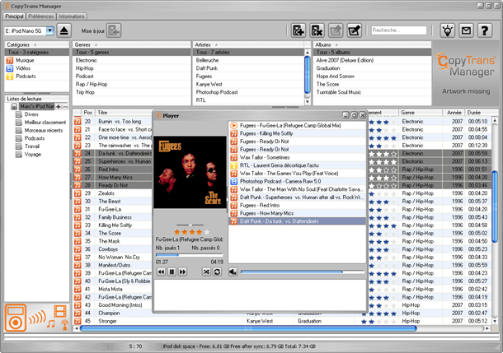Click the Mise à jour update icon
The image size is (503, 353).
pyautogui.click(x=114, y=30)
